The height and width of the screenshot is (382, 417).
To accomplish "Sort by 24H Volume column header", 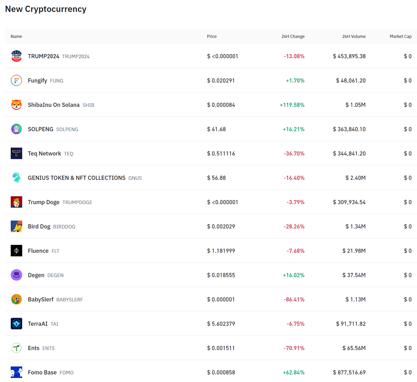I will (354, 37).
